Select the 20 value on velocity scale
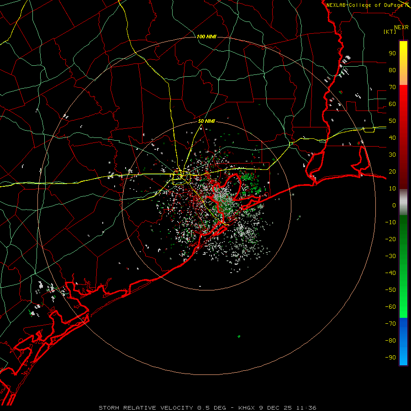Viewport: 411px width, 411px height. coord(392,172)
